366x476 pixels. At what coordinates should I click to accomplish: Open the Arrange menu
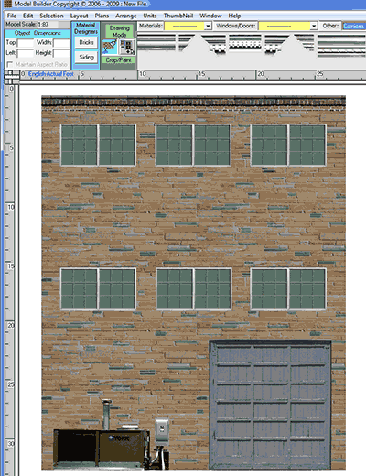[x=125, y=16]
